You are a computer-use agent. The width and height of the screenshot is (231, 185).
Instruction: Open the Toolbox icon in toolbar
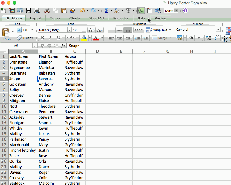coord(150,11)
